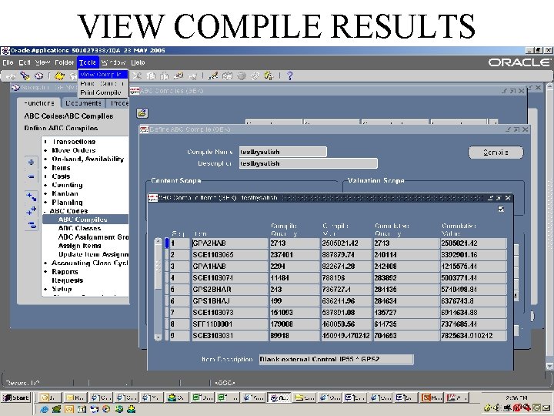Expand the Transactions tree node

[x=45, y=142]
